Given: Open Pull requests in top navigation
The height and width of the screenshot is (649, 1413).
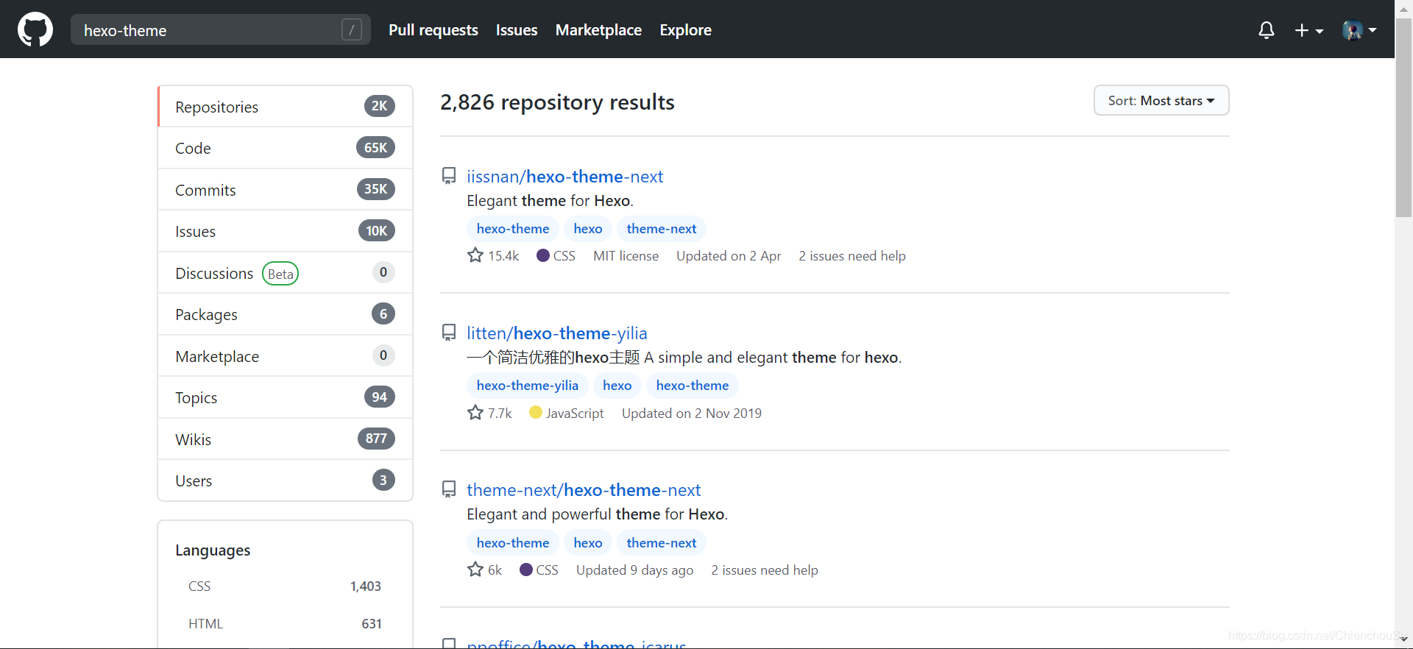Looking at the screenshot, I should tap(433, 30).
